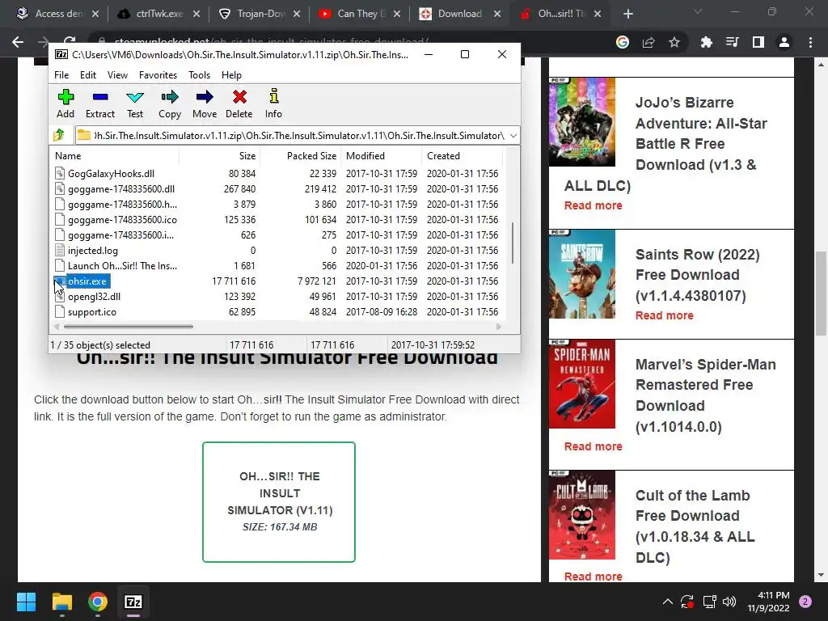Open the Windows Start menu
Image resolution: width=828 pixels, height=621 pixels.
click(x=26, y=602)
